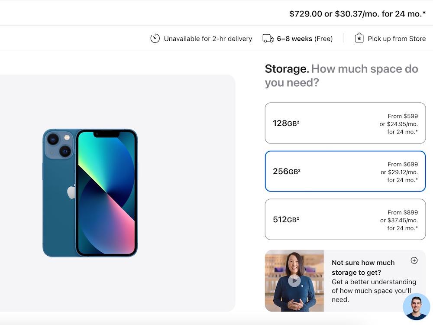
Task: Open chat with the specialist avatar
Action: pos(416,307)
